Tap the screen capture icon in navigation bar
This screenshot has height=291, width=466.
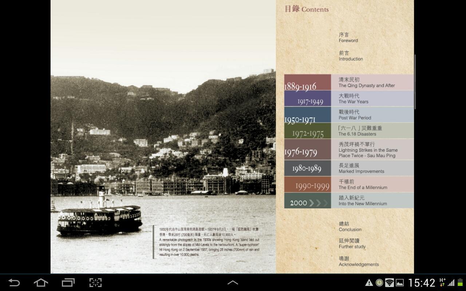95,282
